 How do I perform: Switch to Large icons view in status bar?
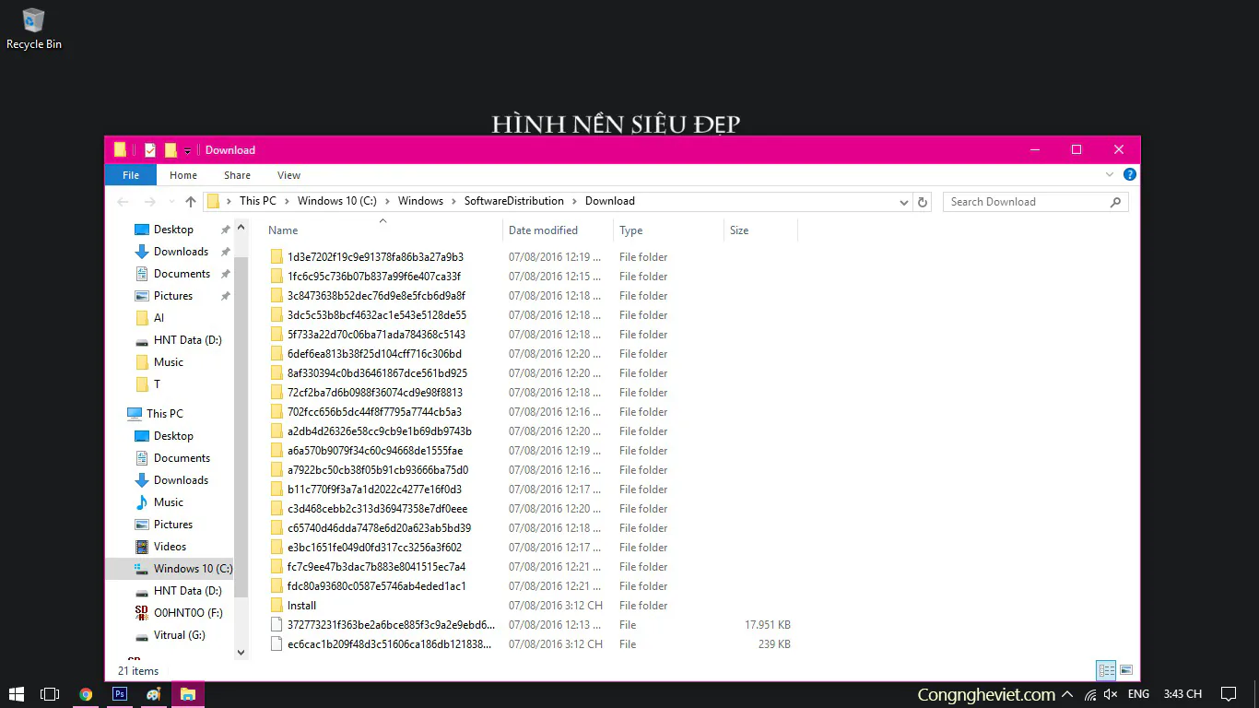point(1125,670)
